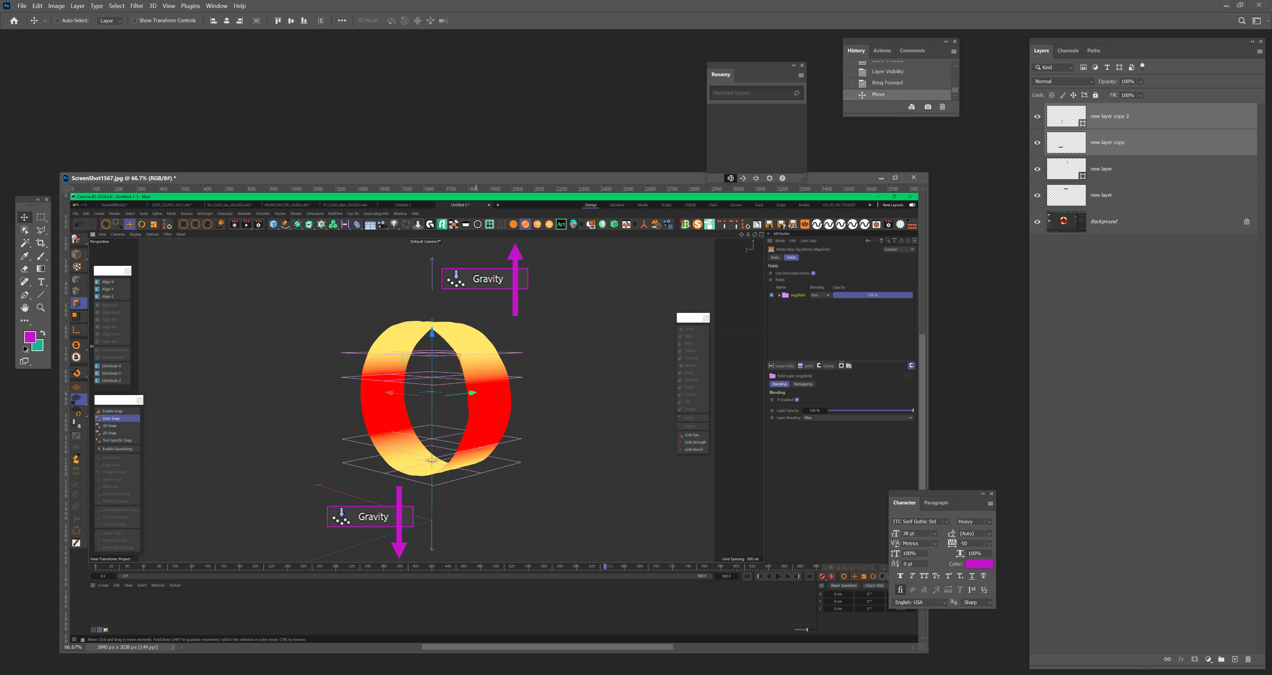Click the Renamy panel settings gear
The image size is (1272, 675).
[769, 178]
